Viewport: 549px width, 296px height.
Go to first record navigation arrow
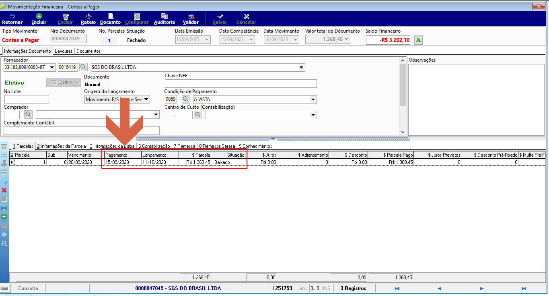click(397, 288)
